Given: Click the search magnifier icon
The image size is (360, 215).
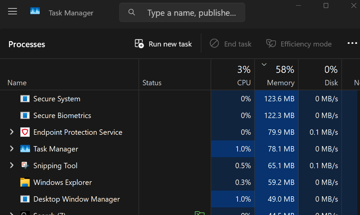Looking at the screenshot, I should tap(131, 12).
